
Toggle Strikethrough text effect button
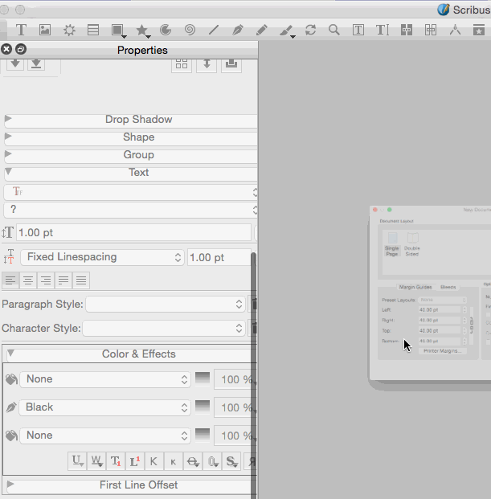(x=193, y=461)
